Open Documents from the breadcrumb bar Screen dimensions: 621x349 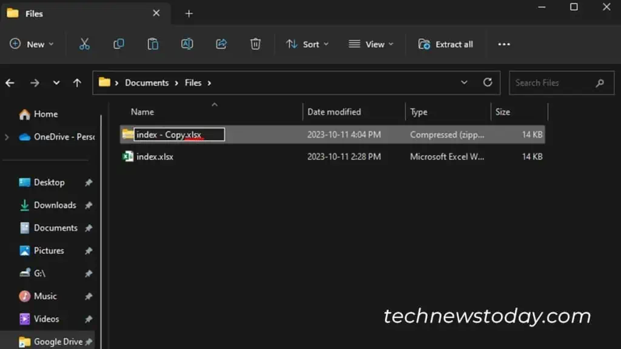pyautogui.click(x=146, y=82)
